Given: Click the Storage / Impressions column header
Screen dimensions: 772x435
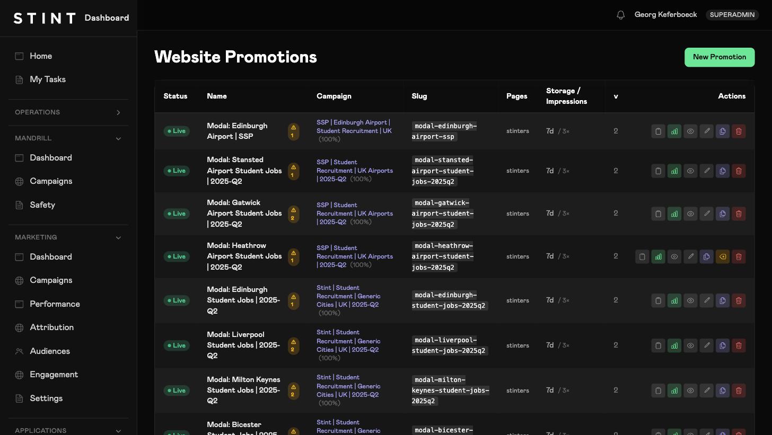Looking at the screenshot, I should (x=566, y=96).
